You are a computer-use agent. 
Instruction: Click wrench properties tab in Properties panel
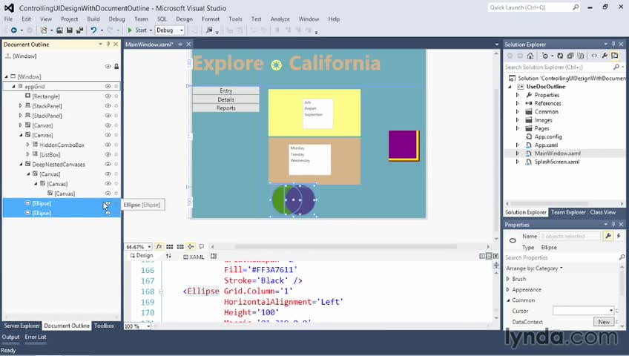pos(608,236)
